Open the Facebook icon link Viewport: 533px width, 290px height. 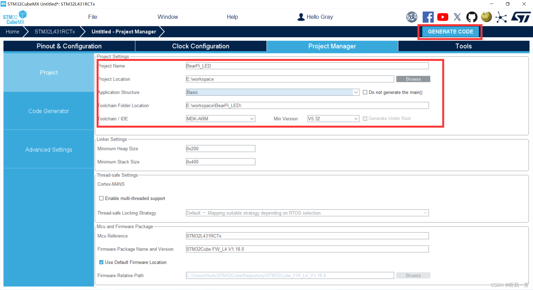(x=428, y=17)
